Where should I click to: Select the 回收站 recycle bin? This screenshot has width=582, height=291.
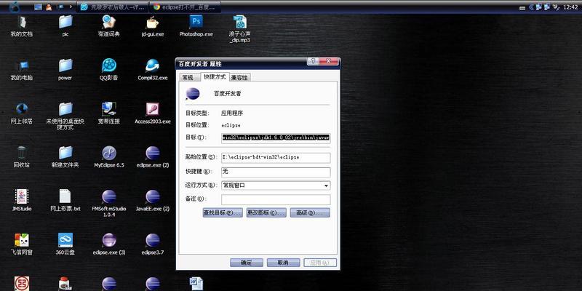[x=22, y=156]
